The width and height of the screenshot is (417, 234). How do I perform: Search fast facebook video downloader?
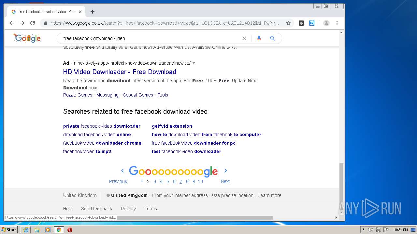pyautogui.click(x=186, y=151)
